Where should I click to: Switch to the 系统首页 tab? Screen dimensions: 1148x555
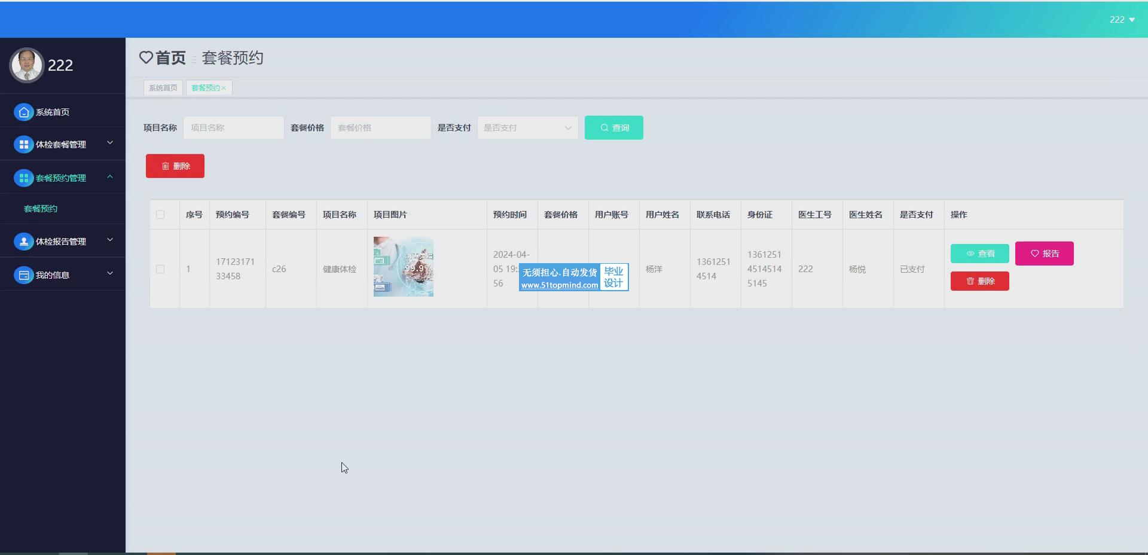pos(163,88)
